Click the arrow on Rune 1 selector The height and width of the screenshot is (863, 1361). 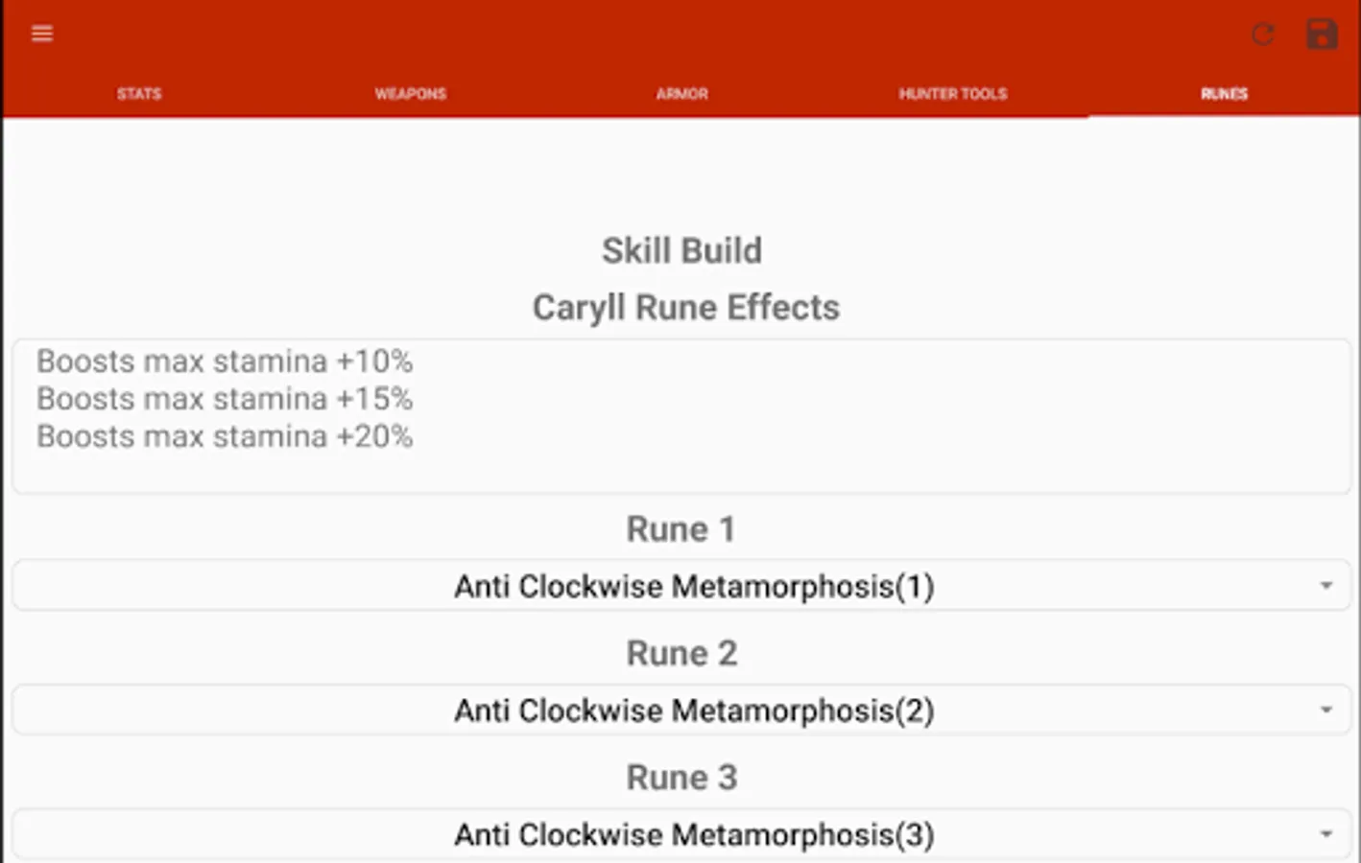point(1325,586)
